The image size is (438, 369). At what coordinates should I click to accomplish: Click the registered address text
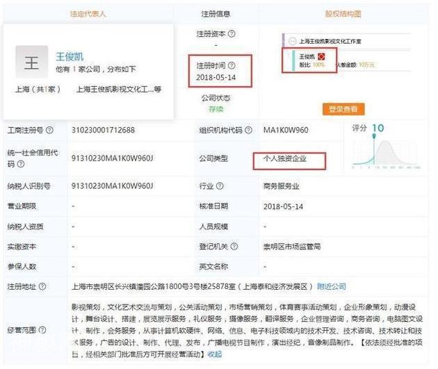click(x=192, y=286)
